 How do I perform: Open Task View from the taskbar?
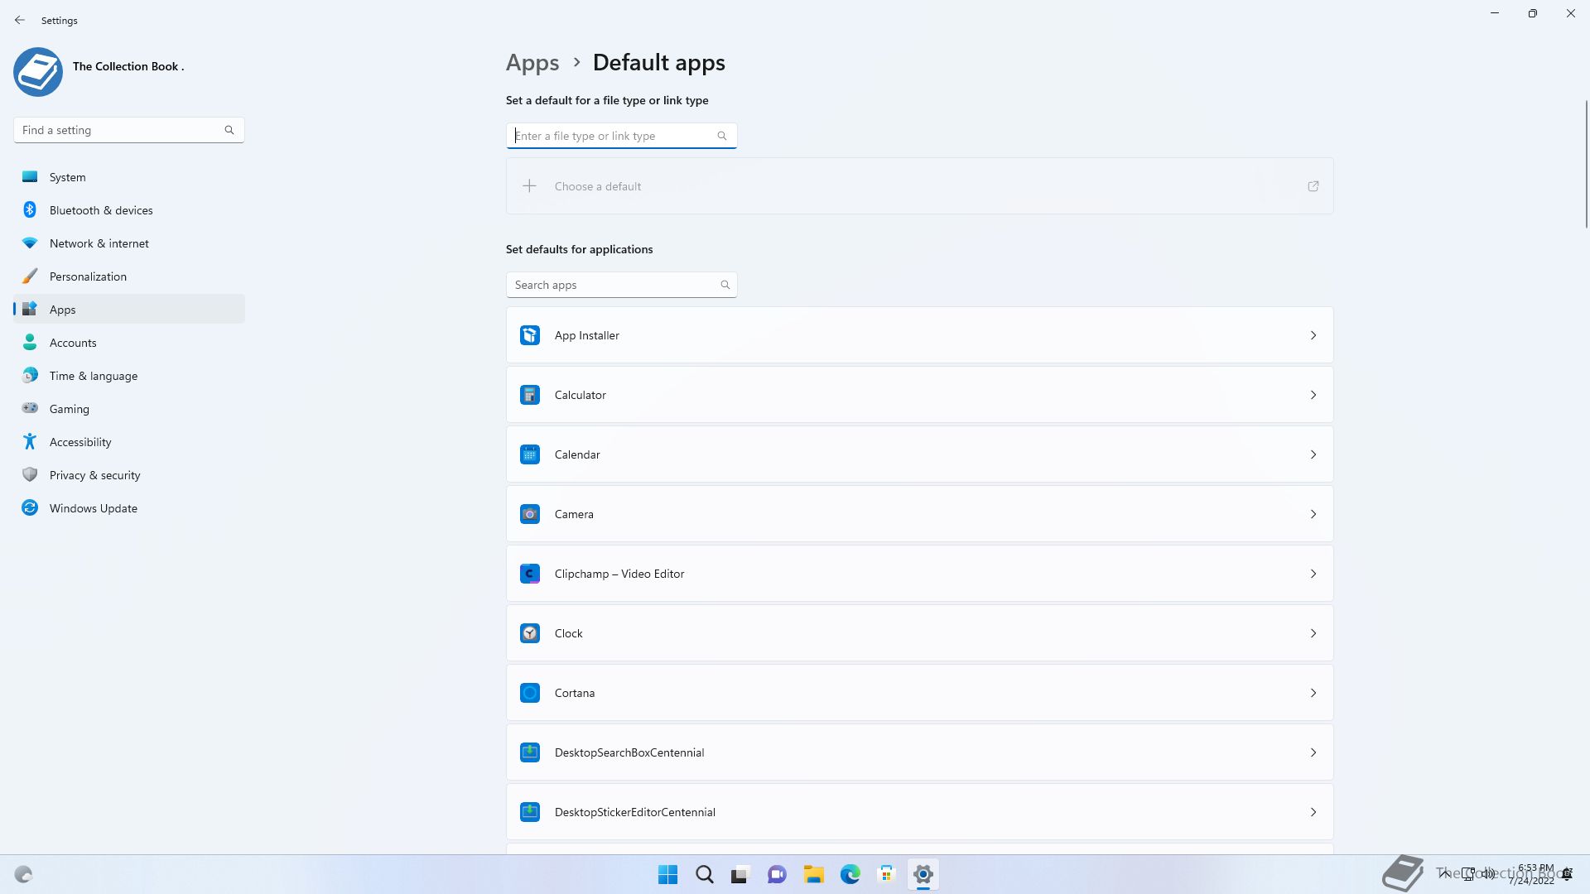pos(740,874)
